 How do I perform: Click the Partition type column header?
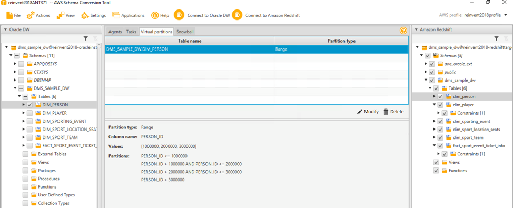click(x=341, y=41)
